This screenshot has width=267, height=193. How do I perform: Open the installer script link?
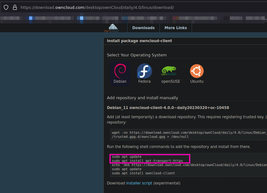[139, 183]
